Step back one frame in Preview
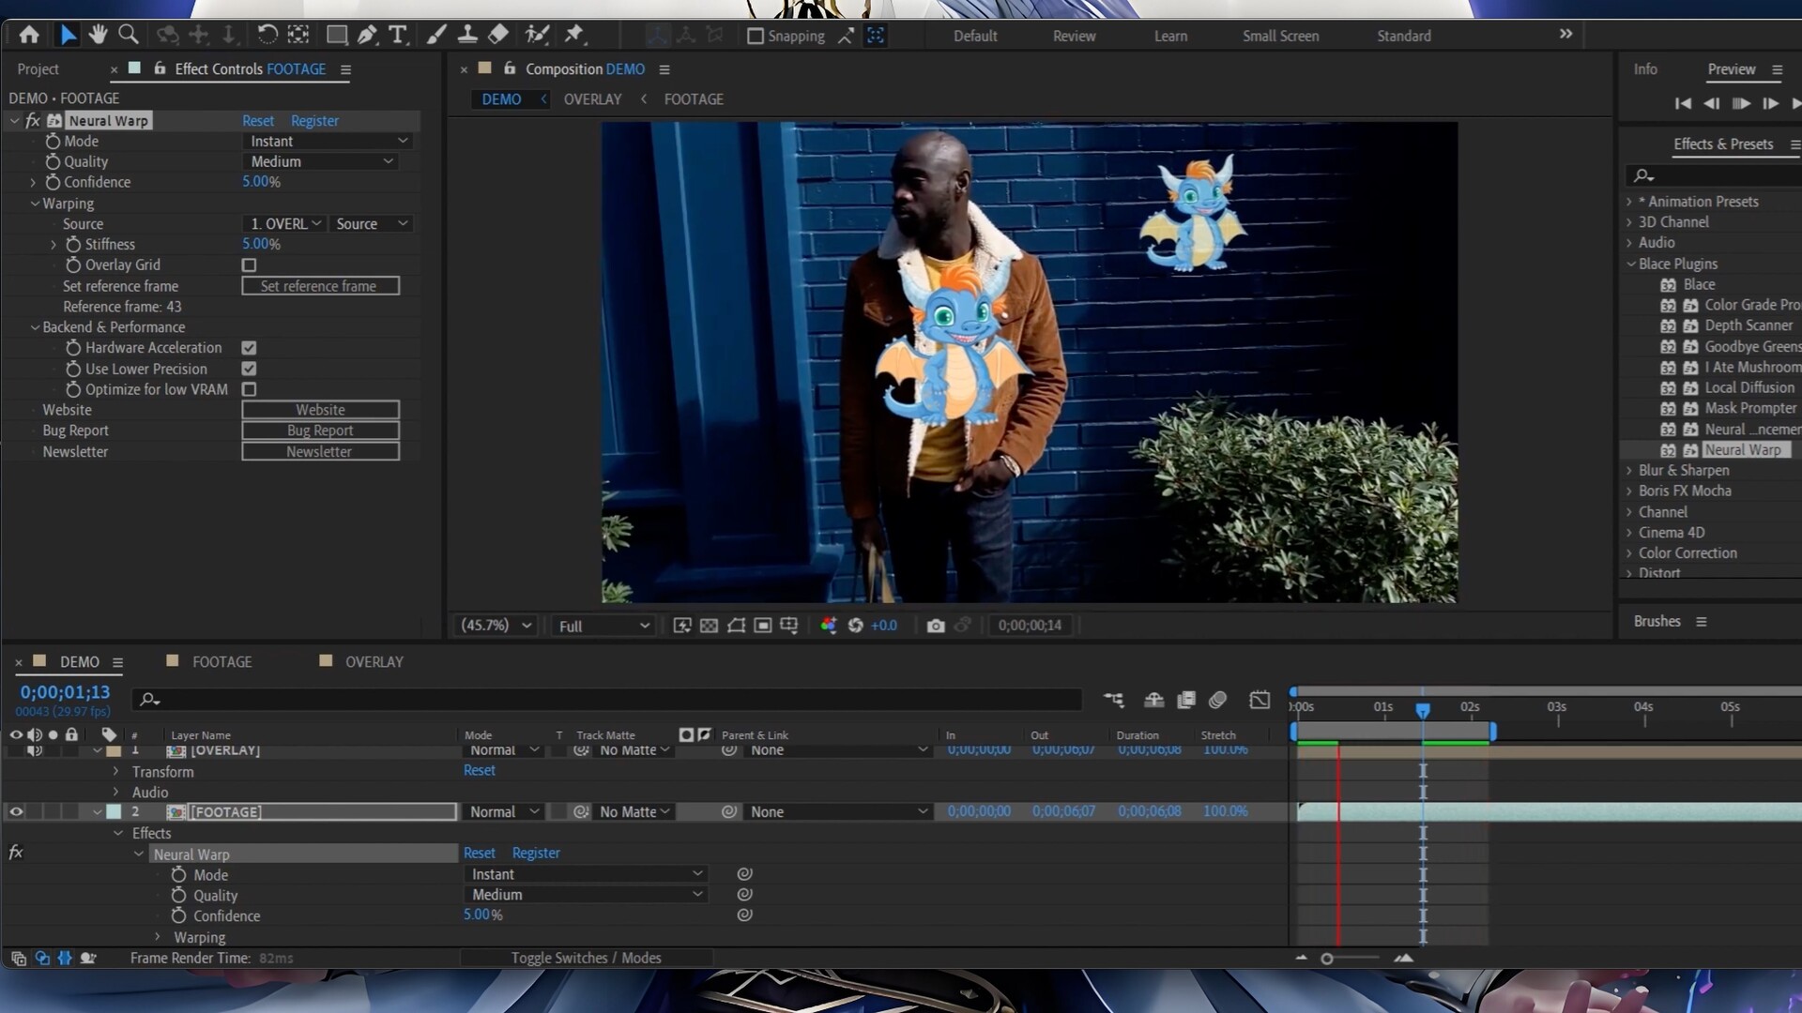The image size is (1802, 1013). tap(1712, 103)
